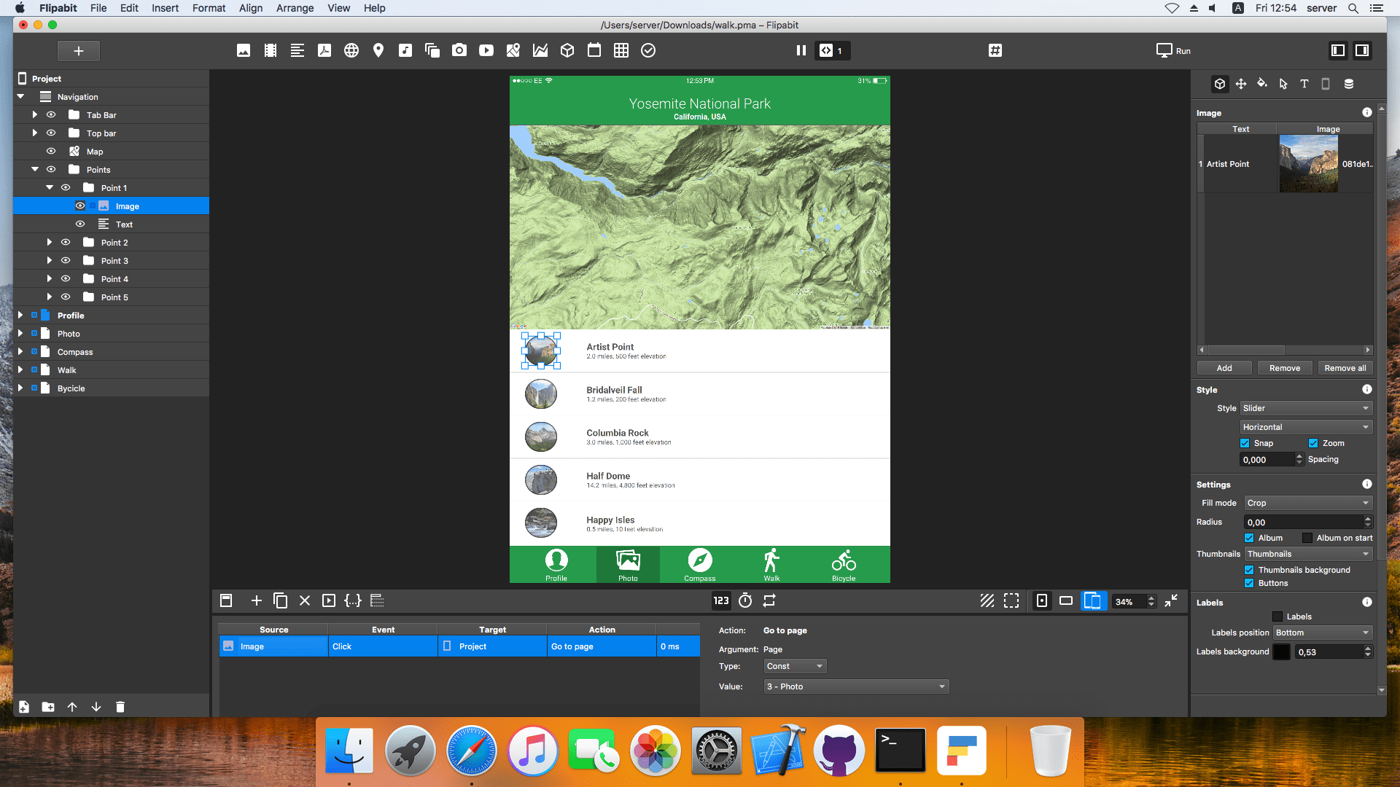The width and height of the screenshot is (1400, 787).
Task: Delete item with trash icon in project panel
Action: point(120,707)
